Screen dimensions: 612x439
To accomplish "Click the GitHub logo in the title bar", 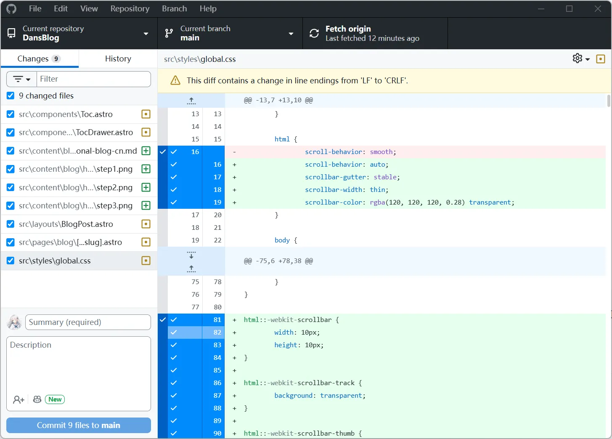I will [x=11, y=8].
